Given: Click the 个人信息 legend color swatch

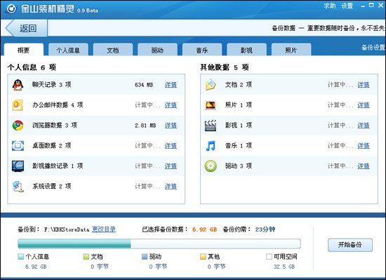Looking at the screenshot, I should 21,257.
